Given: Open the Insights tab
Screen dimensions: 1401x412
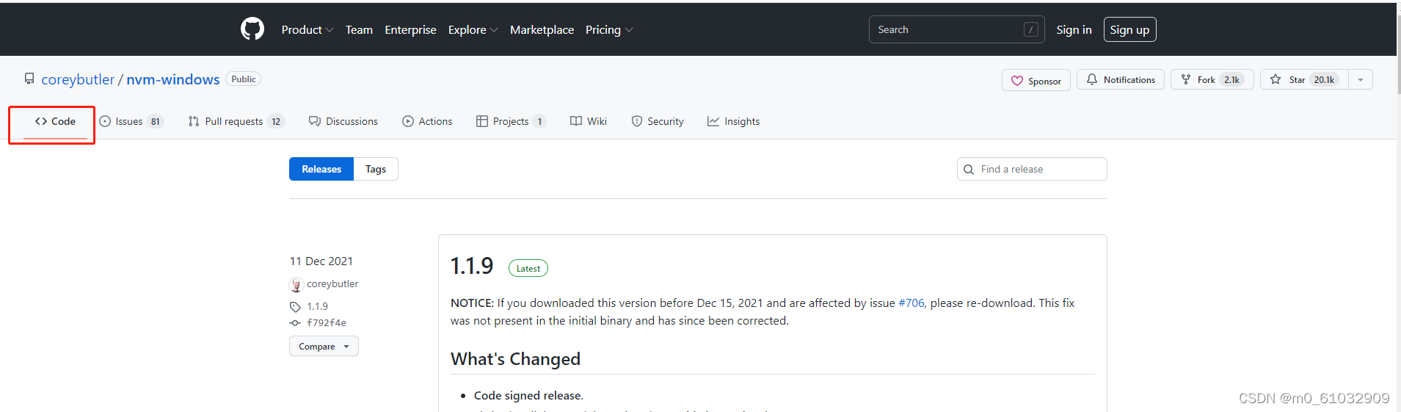Looking at the screenshot, I should point(733,121).
